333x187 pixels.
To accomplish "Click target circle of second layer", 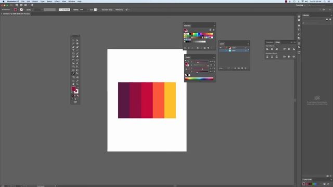I will 246,51.
